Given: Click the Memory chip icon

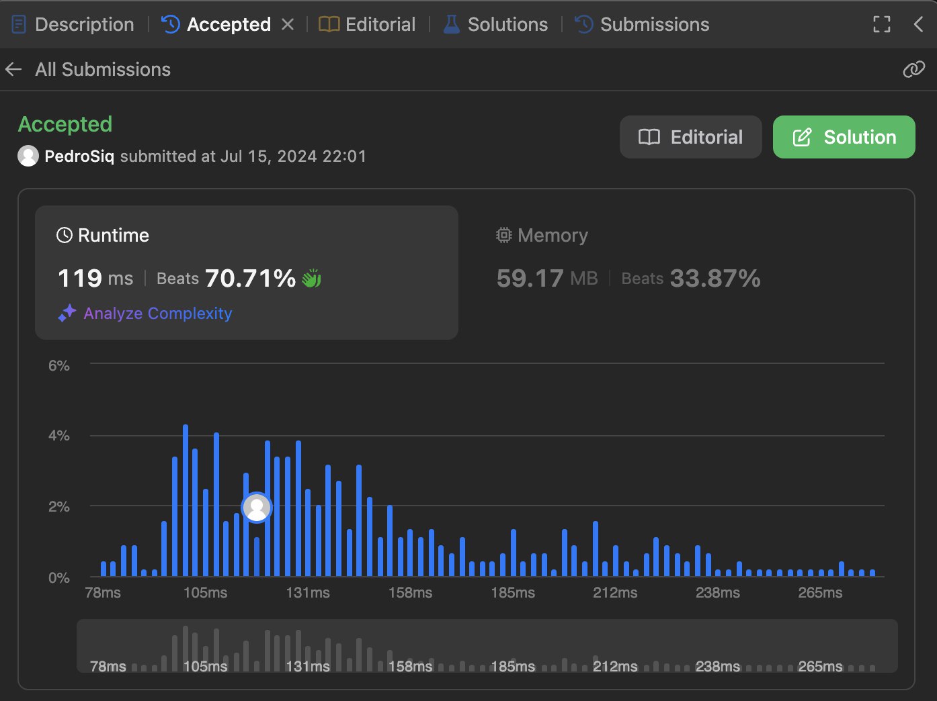Looking at the screenshot, I should [504, 235].
